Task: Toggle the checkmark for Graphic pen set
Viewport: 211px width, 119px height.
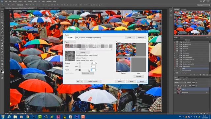Action: (175, 53)
